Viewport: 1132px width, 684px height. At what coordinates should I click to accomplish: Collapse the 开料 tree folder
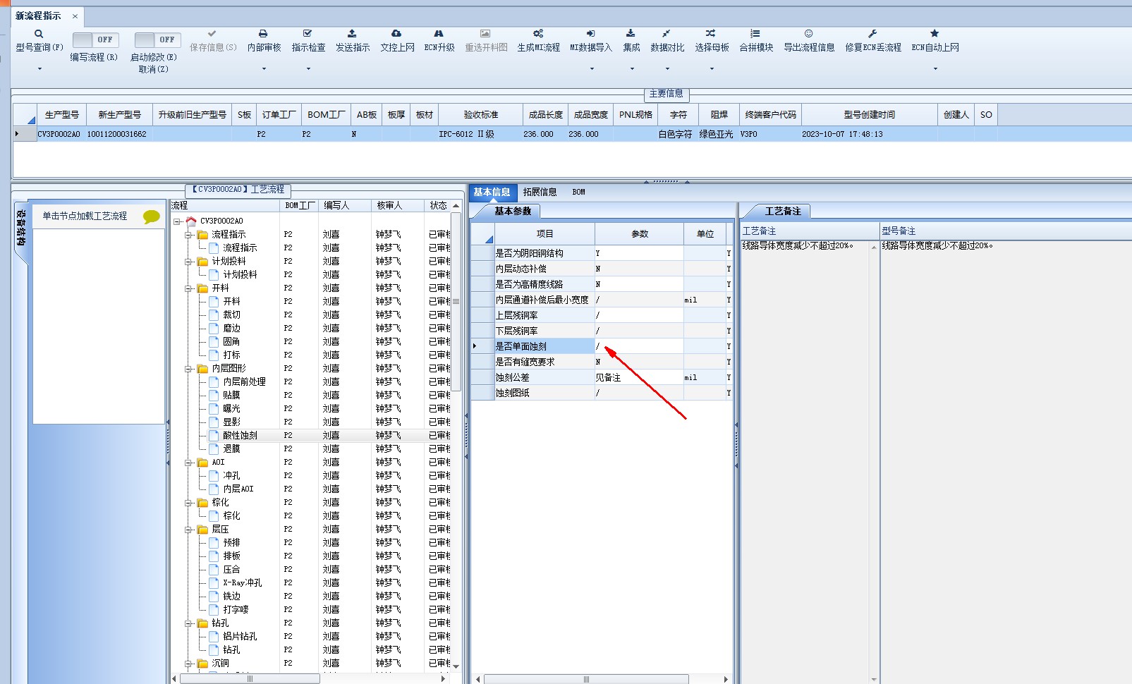pos(189,288)
